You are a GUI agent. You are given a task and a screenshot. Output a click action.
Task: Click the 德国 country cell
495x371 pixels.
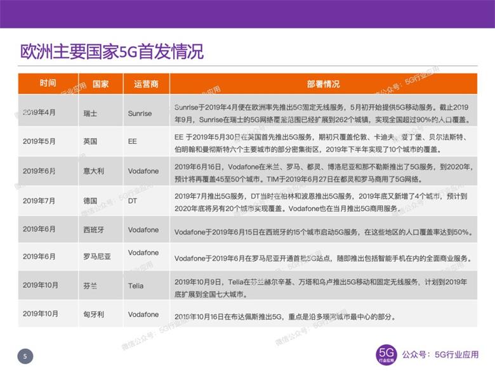[x=90, y=200]
